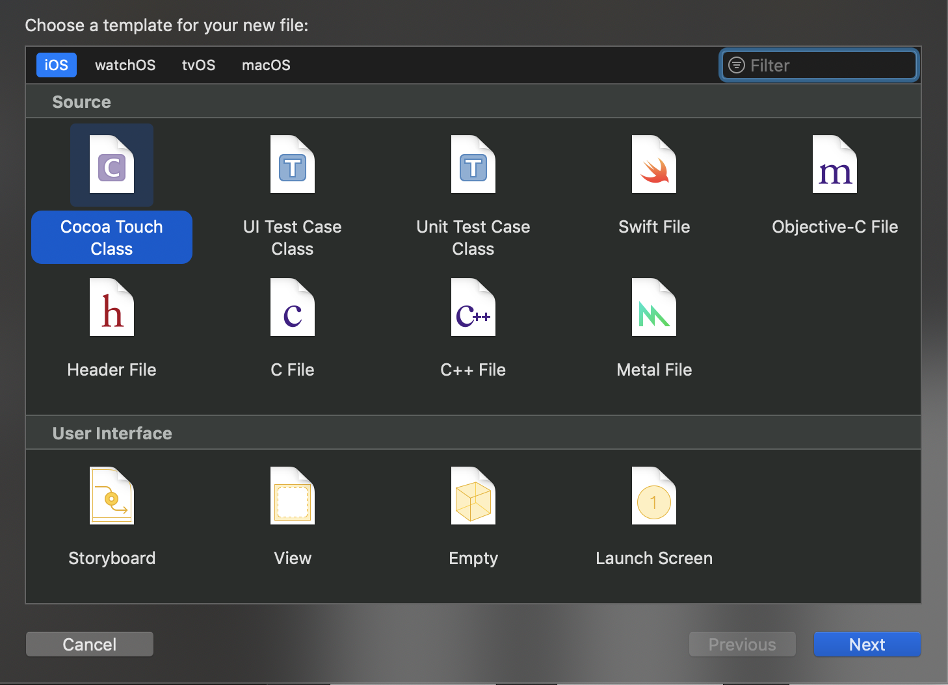Switch to the iOS platform tab
The height and width of the screenshot is (685, 948).
57,65
